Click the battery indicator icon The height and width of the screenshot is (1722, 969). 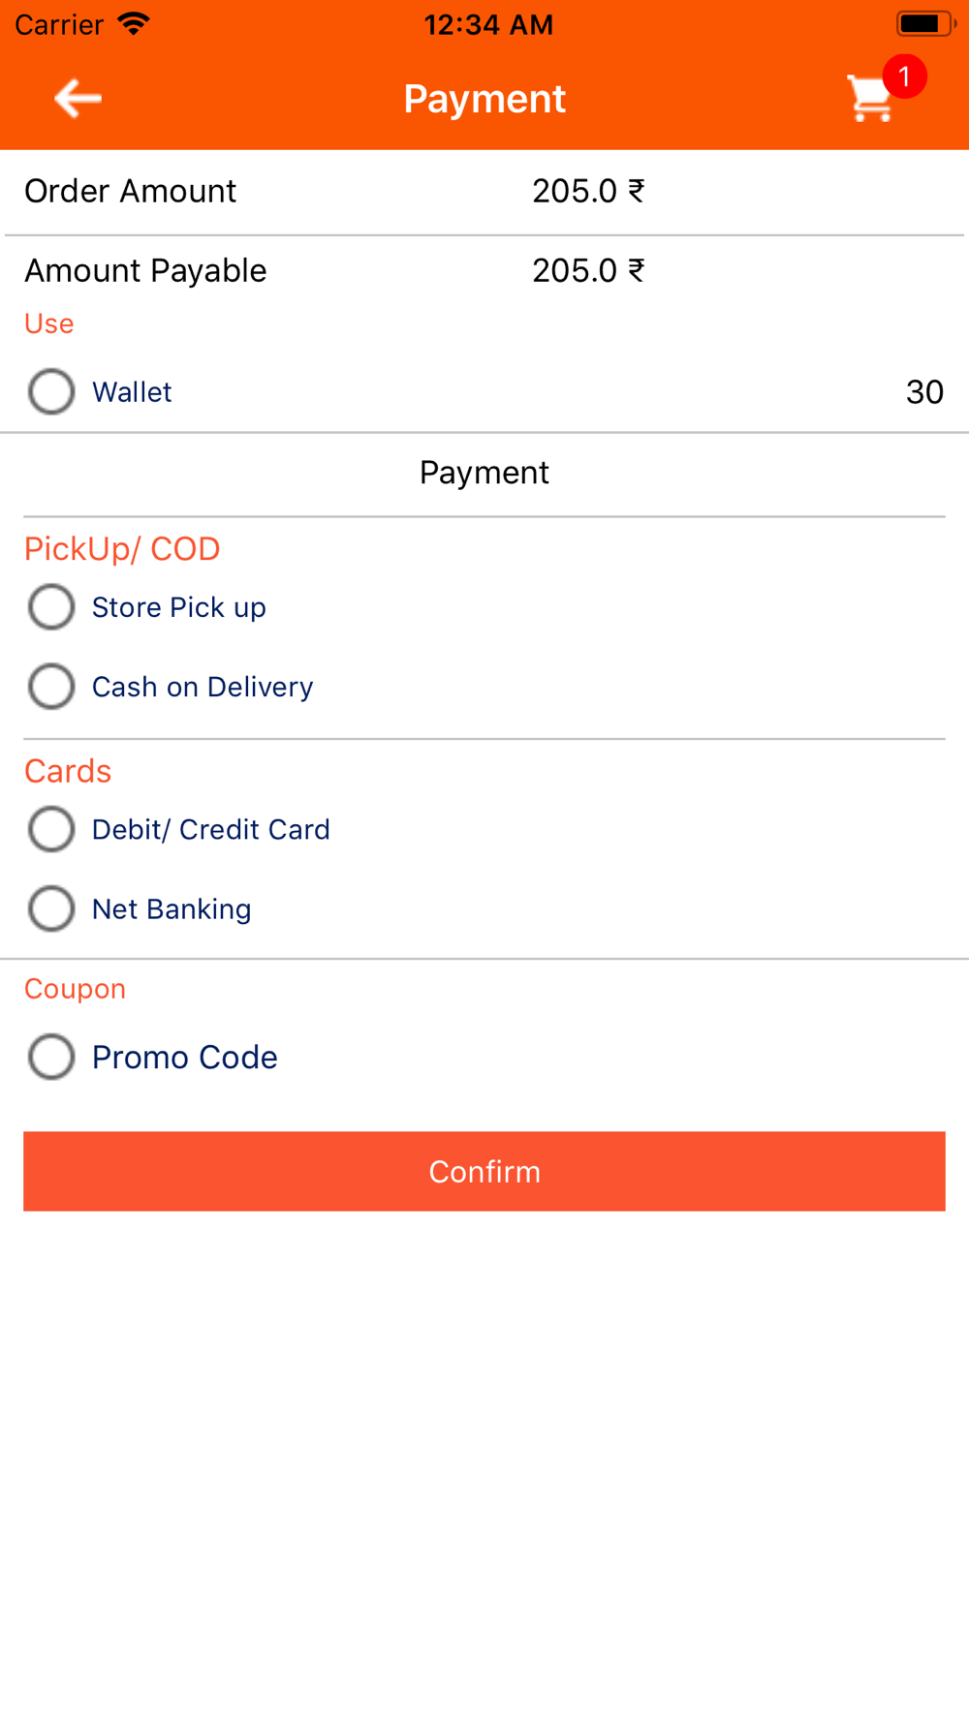925,23
